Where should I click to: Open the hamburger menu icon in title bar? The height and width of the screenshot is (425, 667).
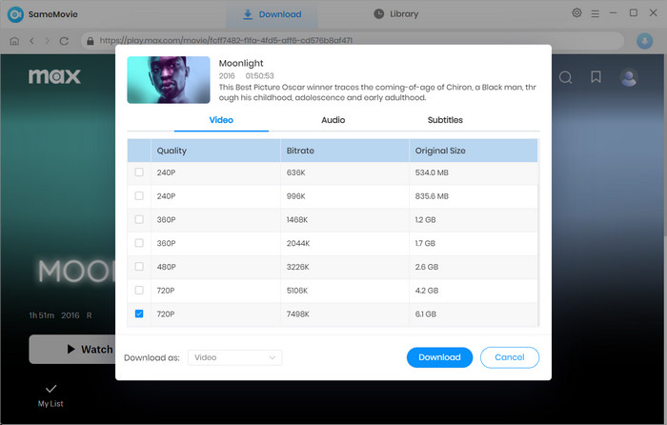596,13
